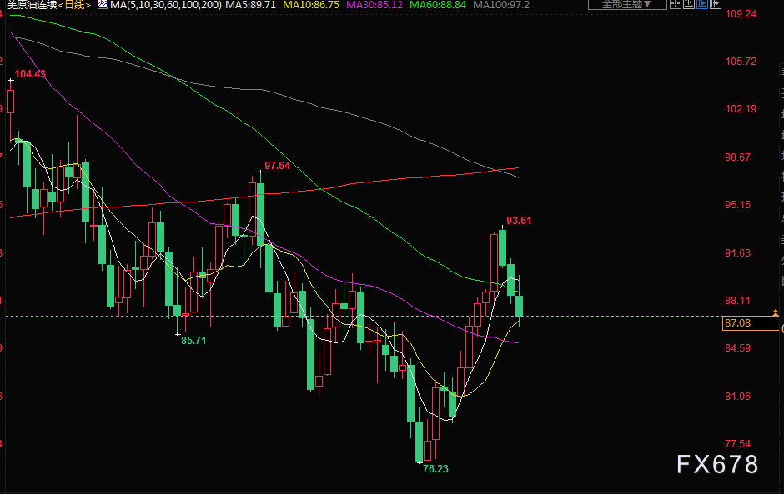Click the 105.72 axis price
Viewport: 784px width, 494px height.
click(741, 62)
